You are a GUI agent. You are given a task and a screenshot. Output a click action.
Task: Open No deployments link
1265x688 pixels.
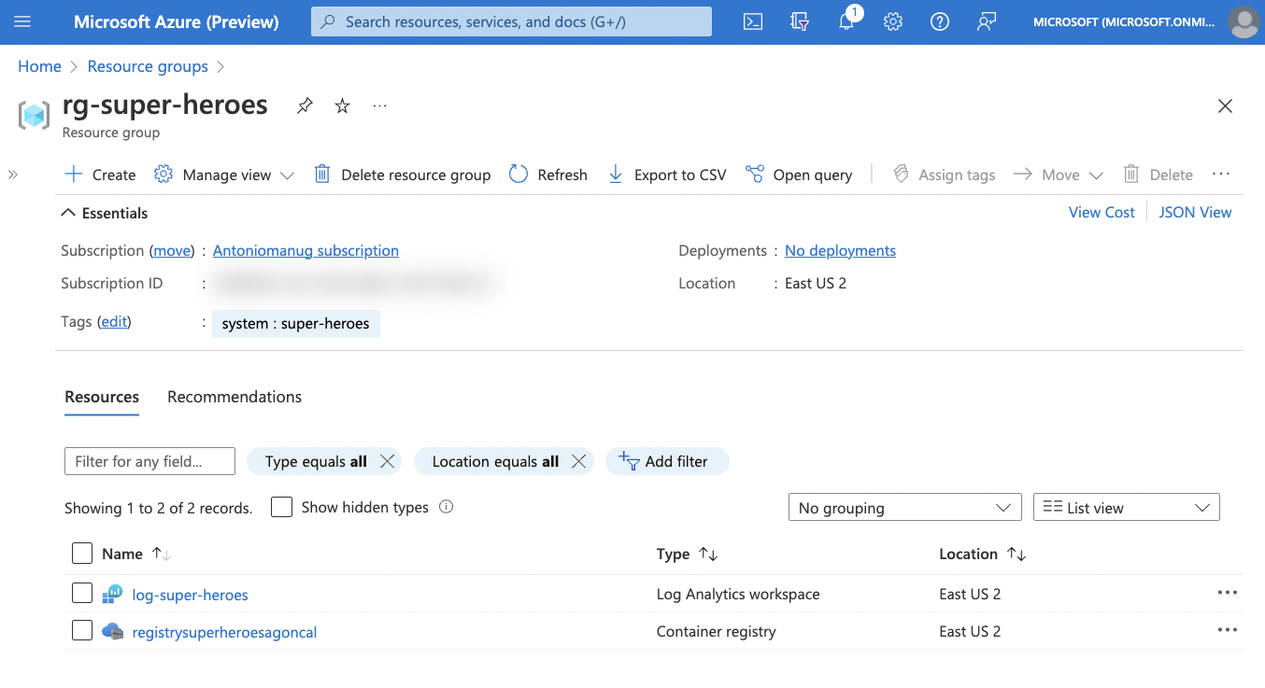[840, 250]
